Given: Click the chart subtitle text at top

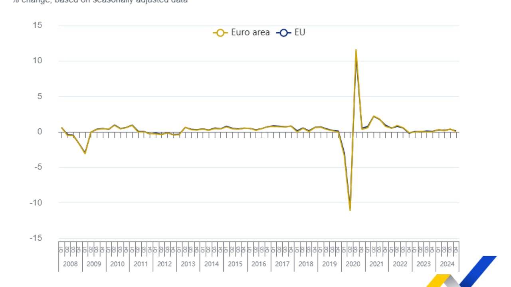Looking at the screenshot, I should click(100, 1).
